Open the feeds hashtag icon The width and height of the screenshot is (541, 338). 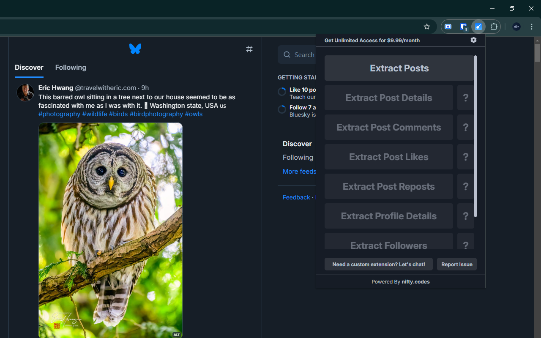click(x=249, y=49)
